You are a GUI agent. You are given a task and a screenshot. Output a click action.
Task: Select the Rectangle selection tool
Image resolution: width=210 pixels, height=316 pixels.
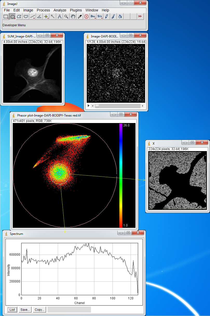point(6,17)
